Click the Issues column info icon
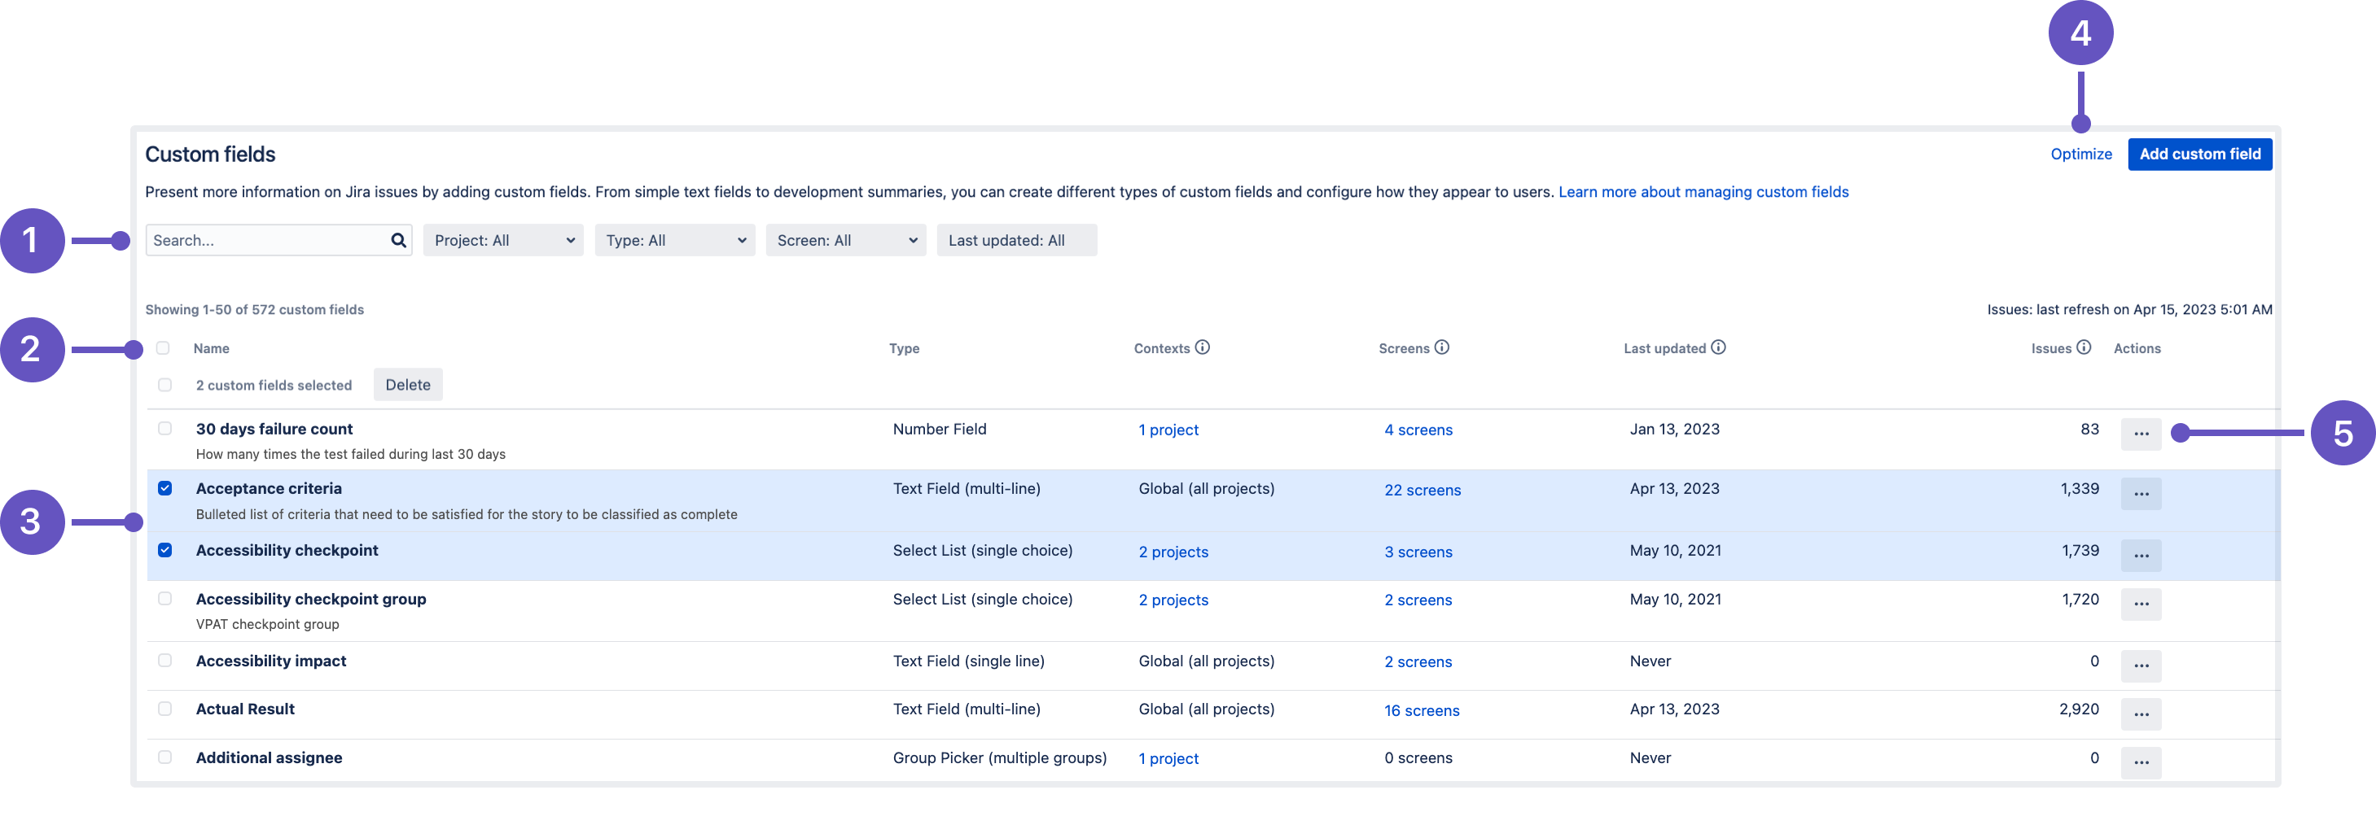 coord(2083,347)
